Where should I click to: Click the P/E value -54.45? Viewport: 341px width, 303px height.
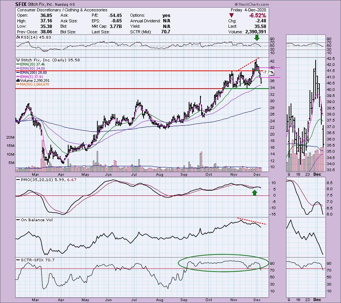click(115, 16)
